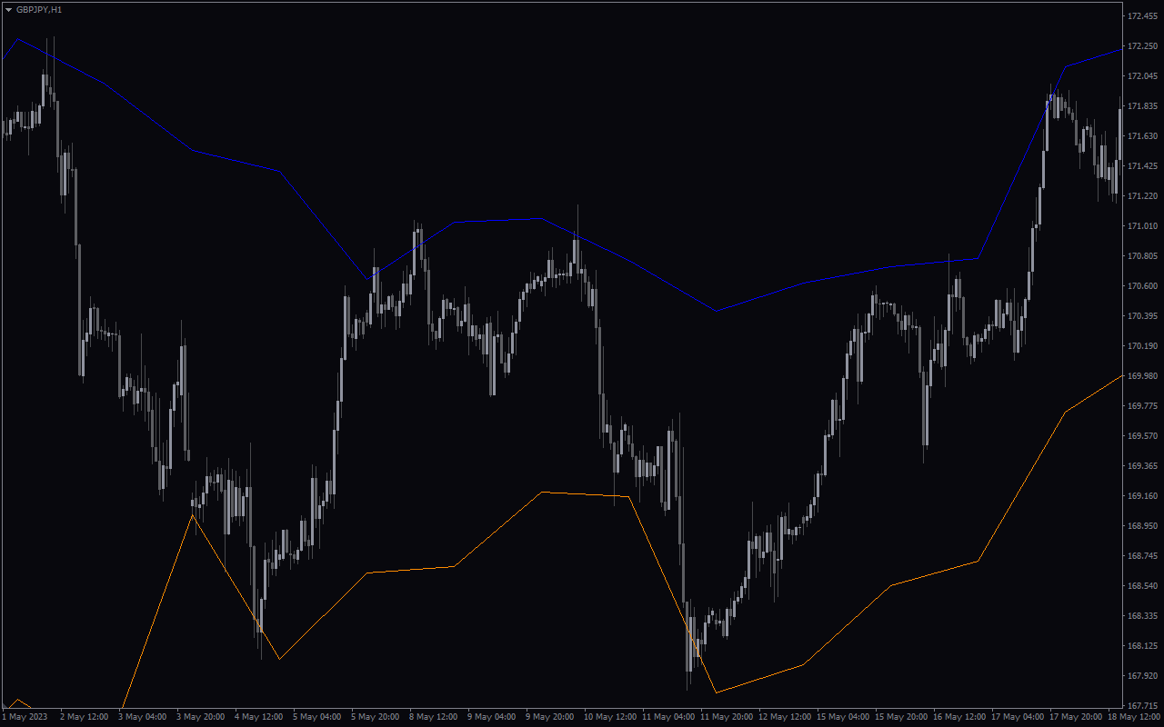The image size is (1164, 727).
Task: Click the 3 May 20:00 time label
Action: [x=200, y=717]
